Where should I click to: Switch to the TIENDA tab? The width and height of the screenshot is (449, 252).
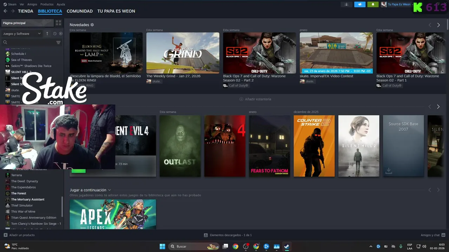pos(26,11)
